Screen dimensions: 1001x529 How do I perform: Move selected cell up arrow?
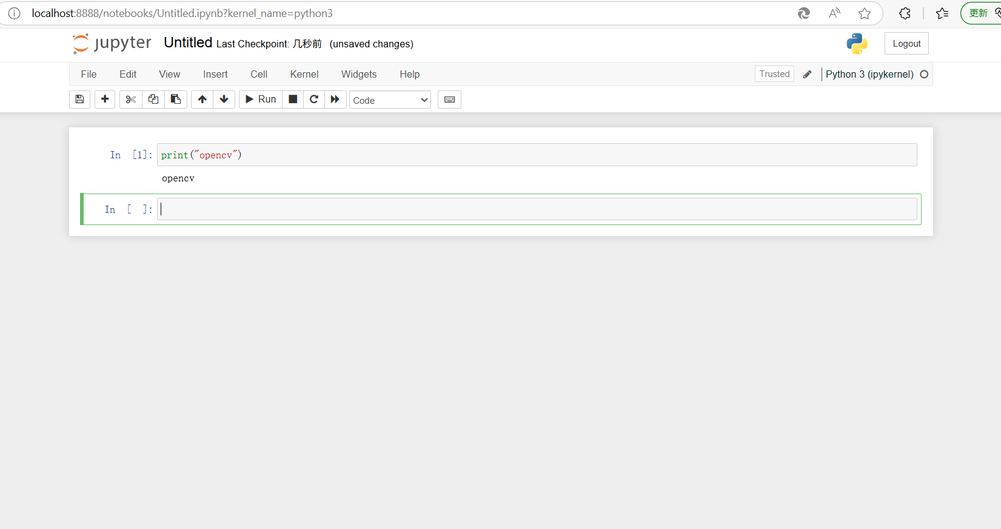[203, 99]
